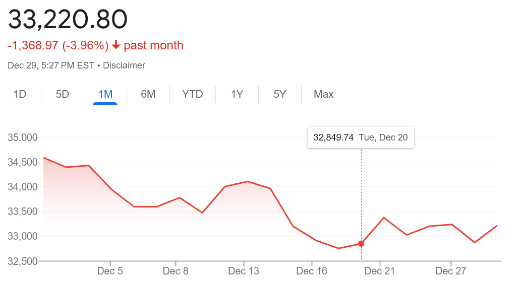Open the Disclaimer link
This screenshot has width=518, height=281.
coord(124,65)
